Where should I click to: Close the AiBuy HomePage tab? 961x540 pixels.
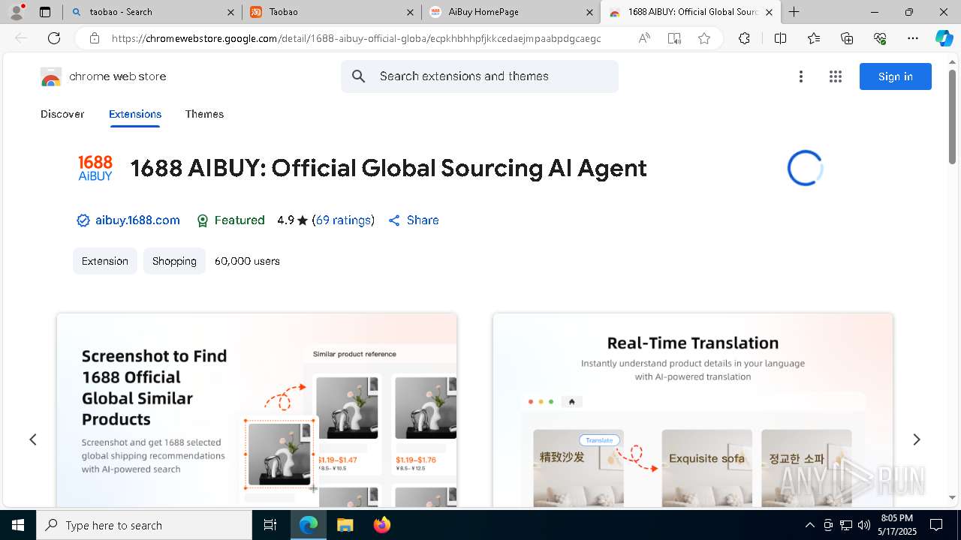coord(589,12)
